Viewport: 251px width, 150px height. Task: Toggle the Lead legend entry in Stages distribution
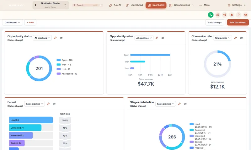point(200,125)
